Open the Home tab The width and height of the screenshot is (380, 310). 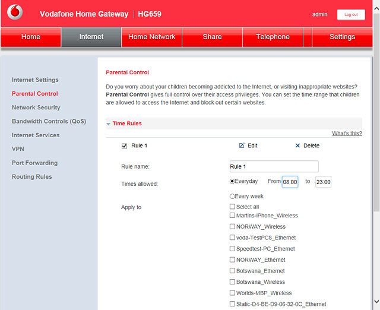pos(31,37)
